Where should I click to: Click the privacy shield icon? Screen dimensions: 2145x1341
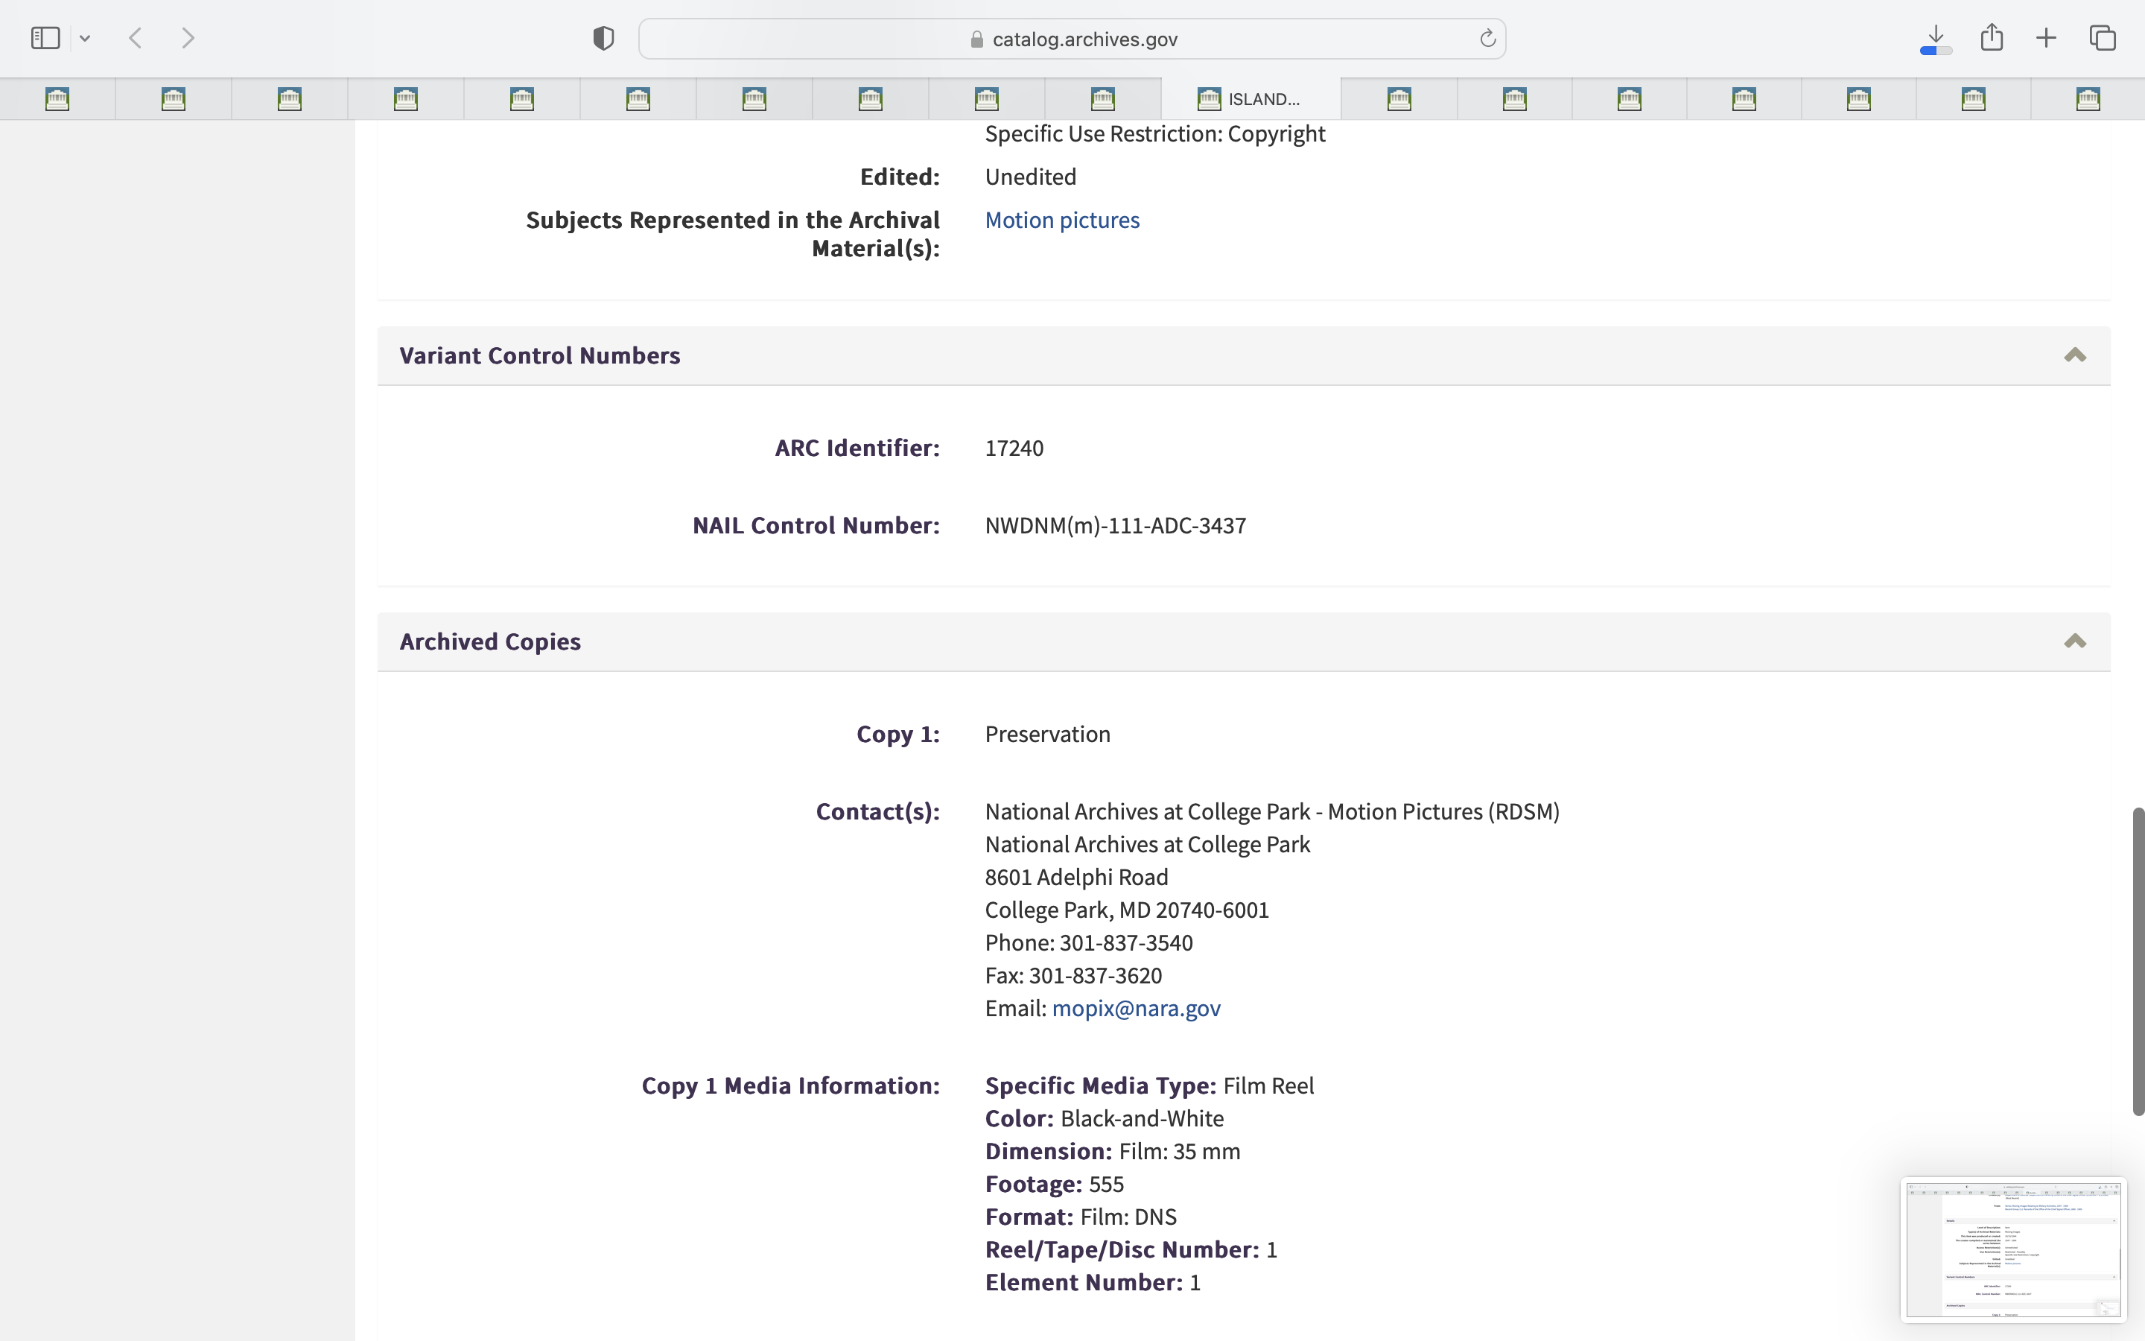[x=603, y=38]
